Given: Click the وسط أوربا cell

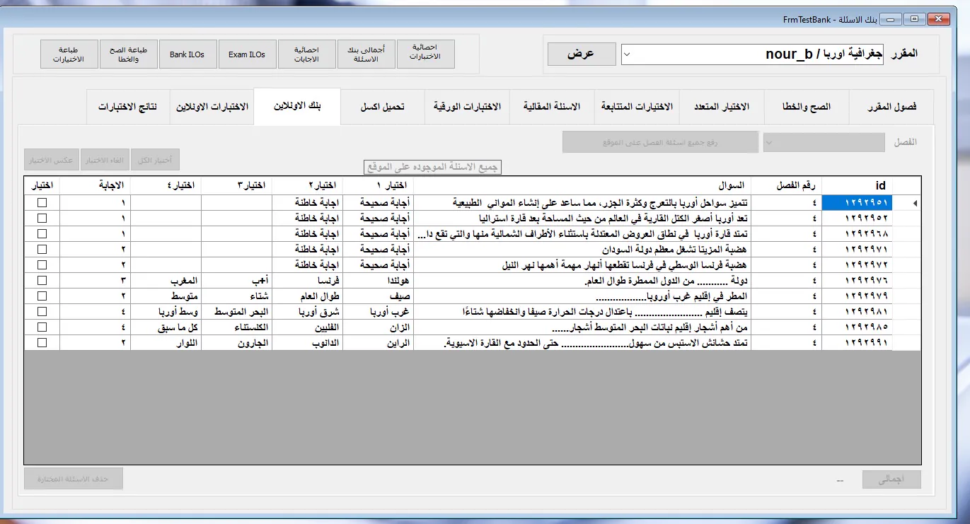Looking at the screenshot, I should tap(166, 311).
